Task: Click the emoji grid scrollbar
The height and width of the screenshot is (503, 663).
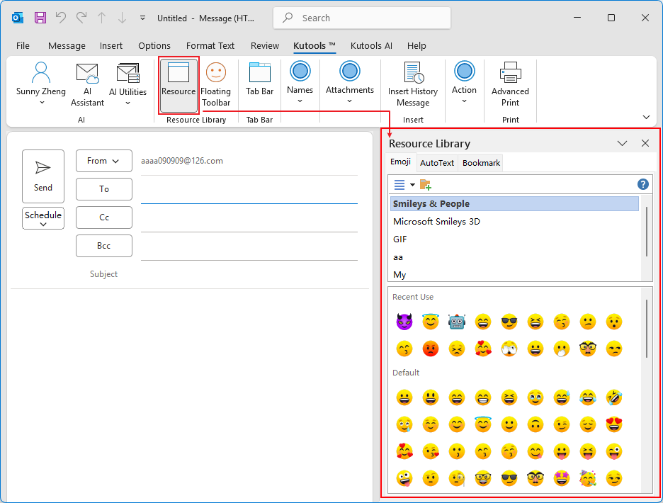Action: tap(647, 329)
